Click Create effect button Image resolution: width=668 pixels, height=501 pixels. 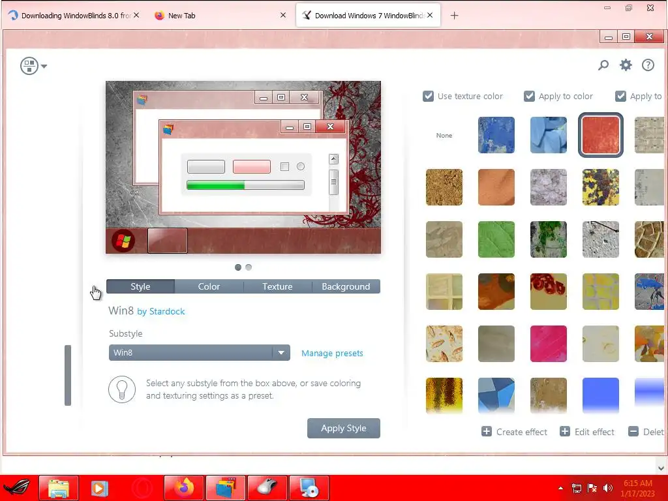(514, 432)
